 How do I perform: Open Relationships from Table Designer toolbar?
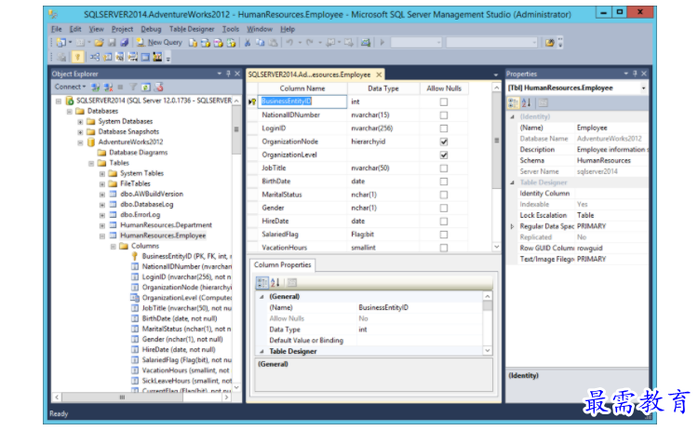click(94, 57)
